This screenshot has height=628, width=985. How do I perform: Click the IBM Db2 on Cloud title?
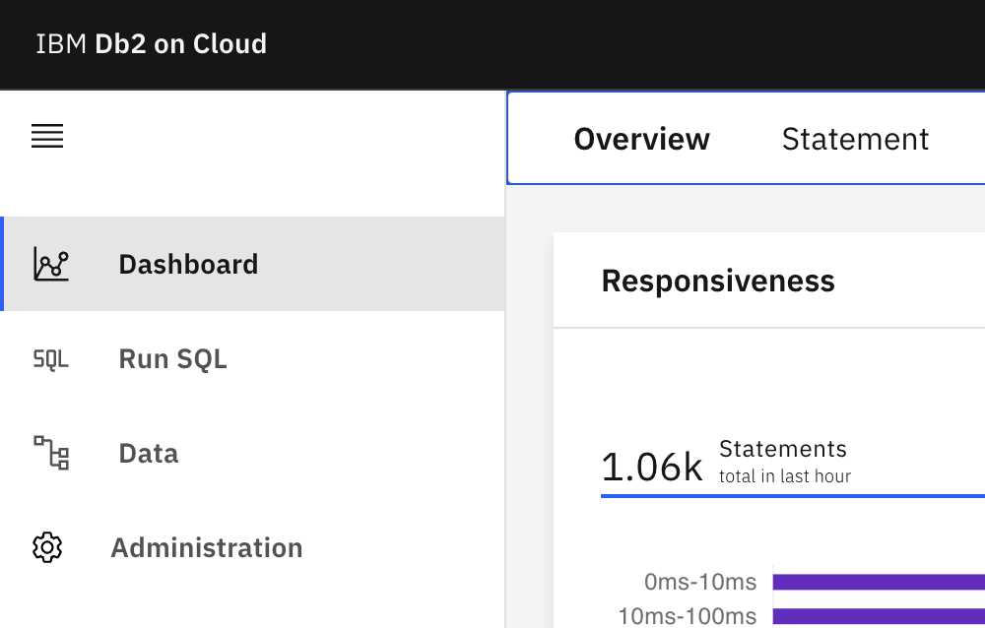tap(152, 44)
